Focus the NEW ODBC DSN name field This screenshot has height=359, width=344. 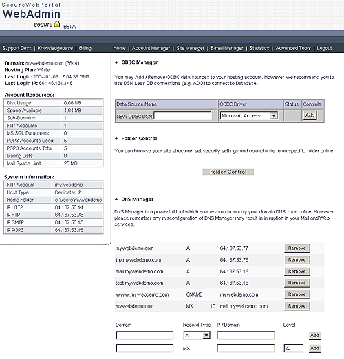(182, 116)
